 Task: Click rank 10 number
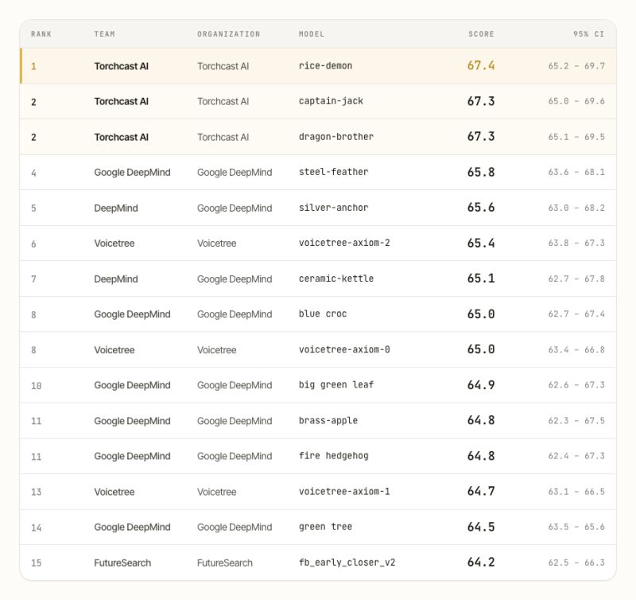click(36, 386)
